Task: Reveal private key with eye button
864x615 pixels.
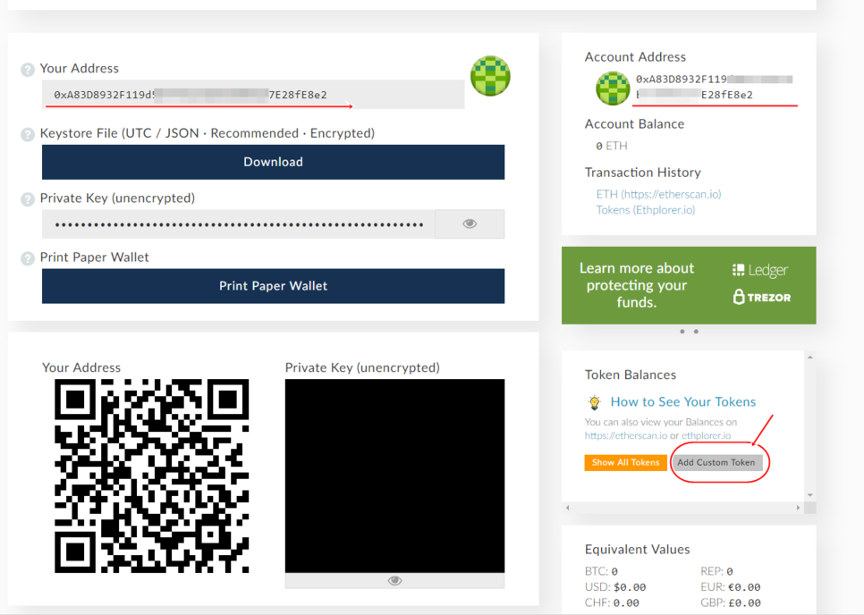Action: click(470, 223)
